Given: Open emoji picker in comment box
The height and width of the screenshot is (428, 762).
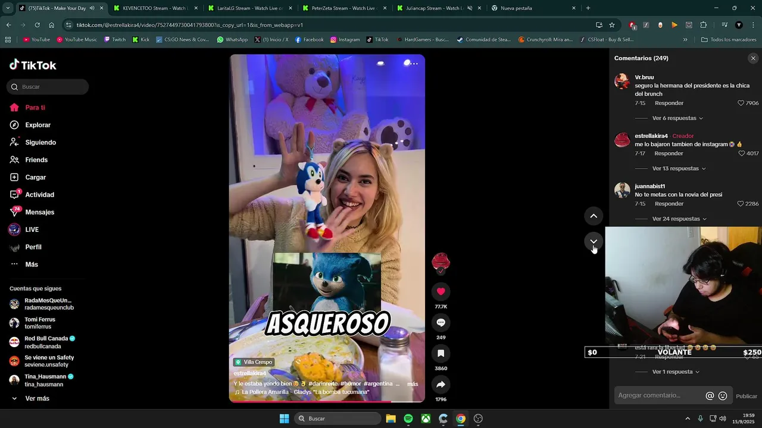Looking at the screenshot, I should [723, 396].
